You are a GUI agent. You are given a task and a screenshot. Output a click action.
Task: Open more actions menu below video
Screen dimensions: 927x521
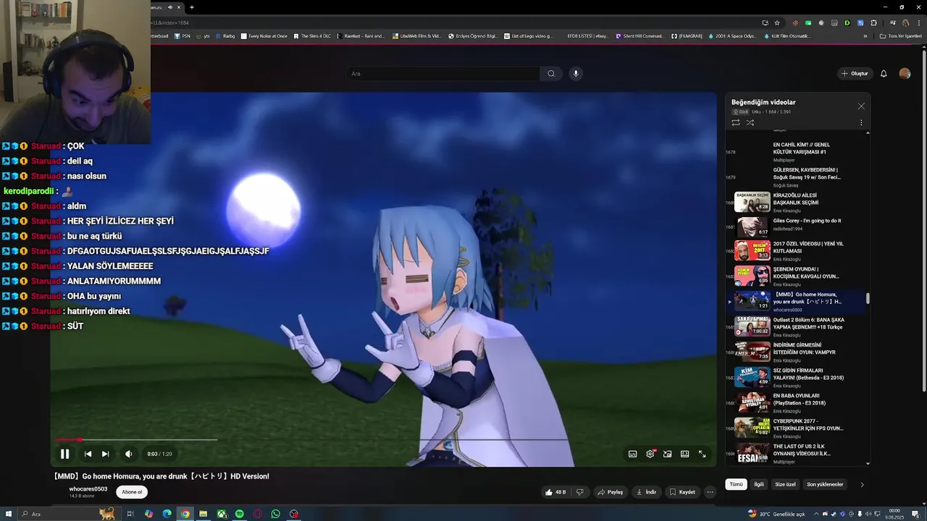[x=710, y=492]
